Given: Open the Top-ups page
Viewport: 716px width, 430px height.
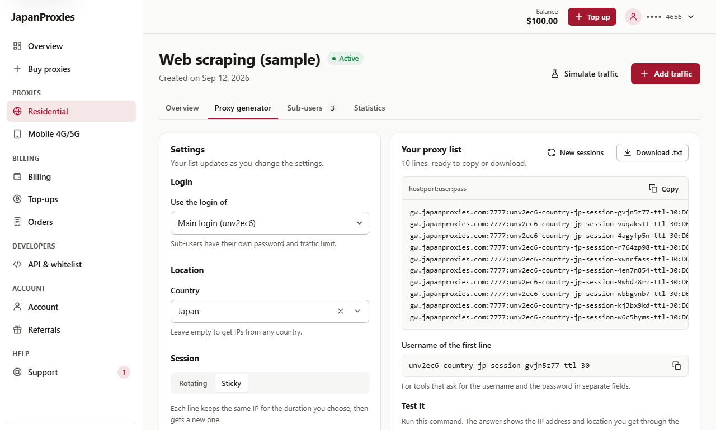Looking at the screenshot, I should pos(71,199).
